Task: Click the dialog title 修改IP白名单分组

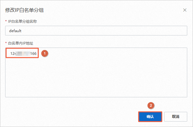Action: click(x=24, y=10)
